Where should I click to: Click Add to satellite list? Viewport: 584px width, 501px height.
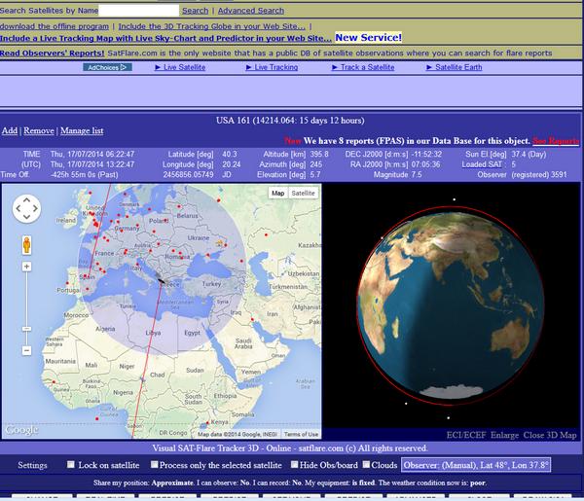(10, 130)
